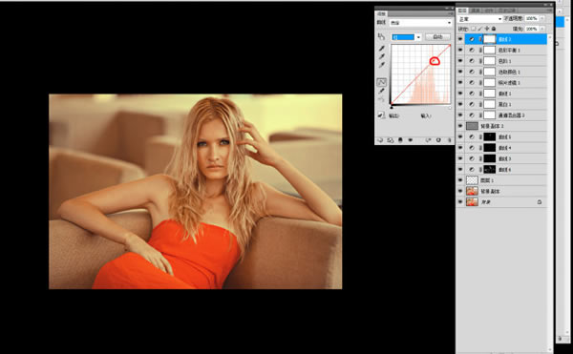Click the Auto button in the Curves panel

(x=437, y=37)
